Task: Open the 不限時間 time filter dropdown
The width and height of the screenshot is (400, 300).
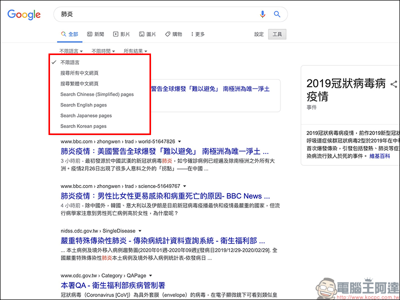Action: 103,51
